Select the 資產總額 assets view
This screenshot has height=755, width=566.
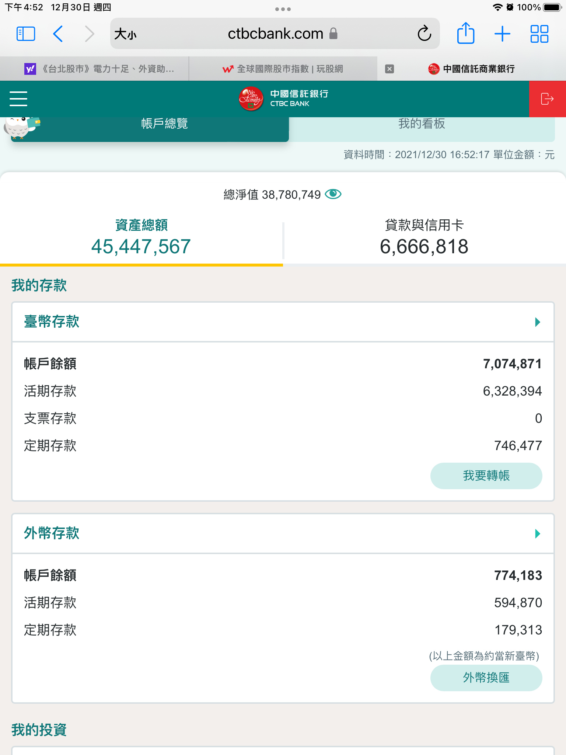141,238
